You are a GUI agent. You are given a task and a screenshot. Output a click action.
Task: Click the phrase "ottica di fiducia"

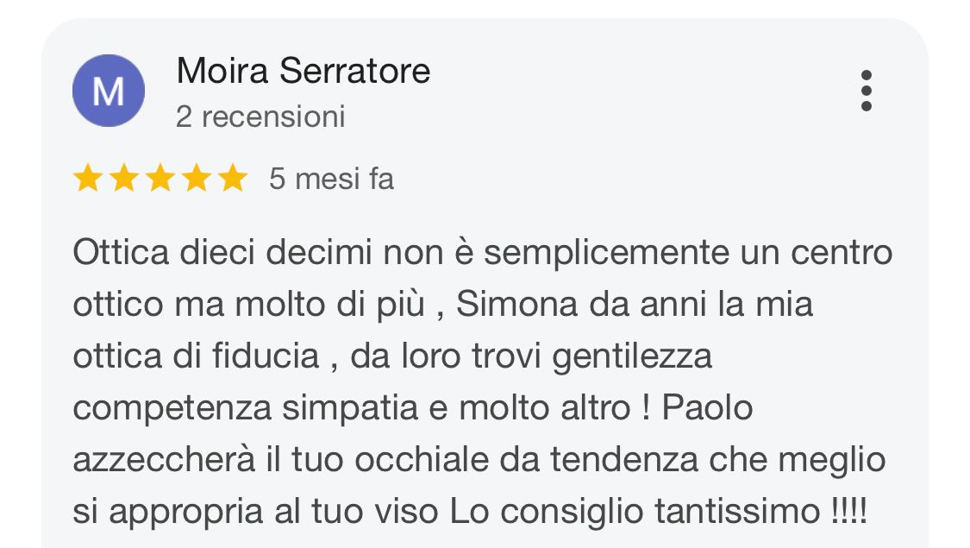[196, 356]
